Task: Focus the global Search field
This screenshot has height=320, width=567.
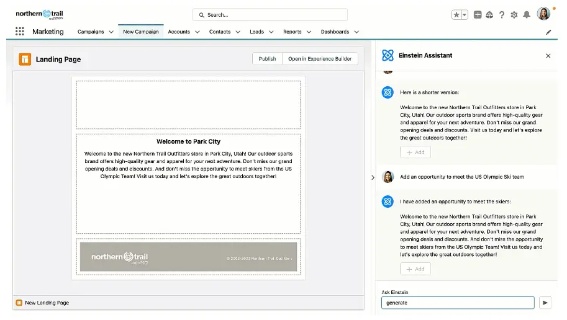Action: (x=270, y=15)
